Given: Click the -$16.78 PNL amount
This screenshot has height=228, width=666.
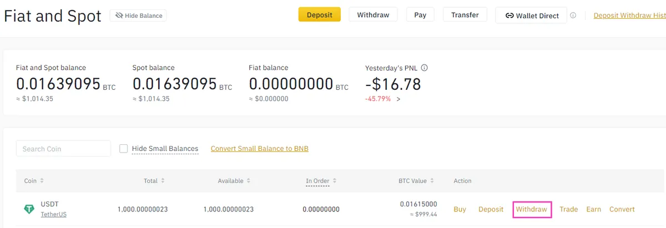Looking at the screenshot, I should pyautogui.click(x=393, y=84).
